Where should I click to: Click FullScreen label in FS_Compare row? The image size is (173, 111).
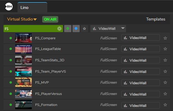click(x=108, y=38)
